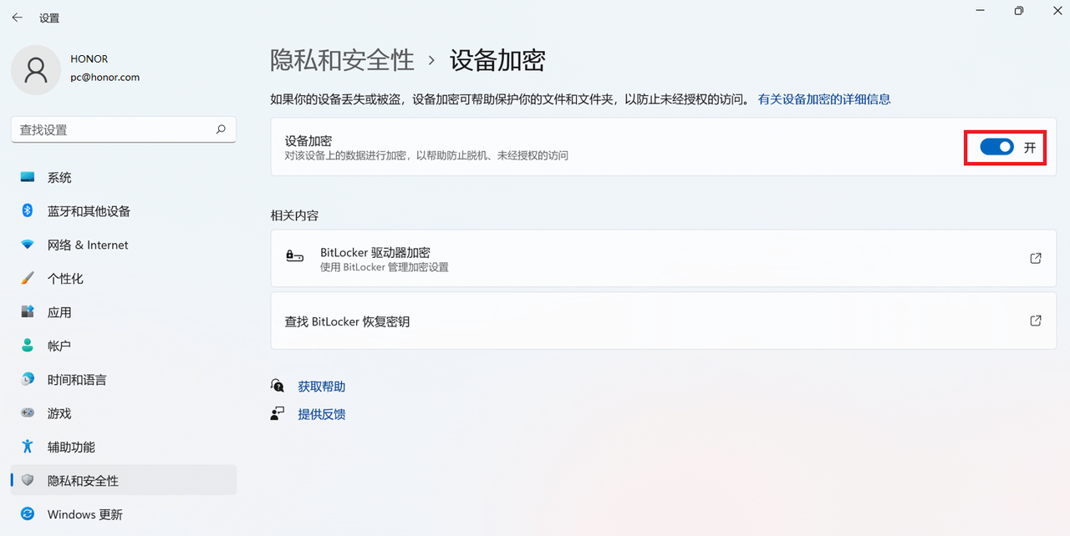Open BitLocker 驱动器加密 external link icon
The width and height of the screenshot is (1070, 536).
click(x=1035, y=258)
